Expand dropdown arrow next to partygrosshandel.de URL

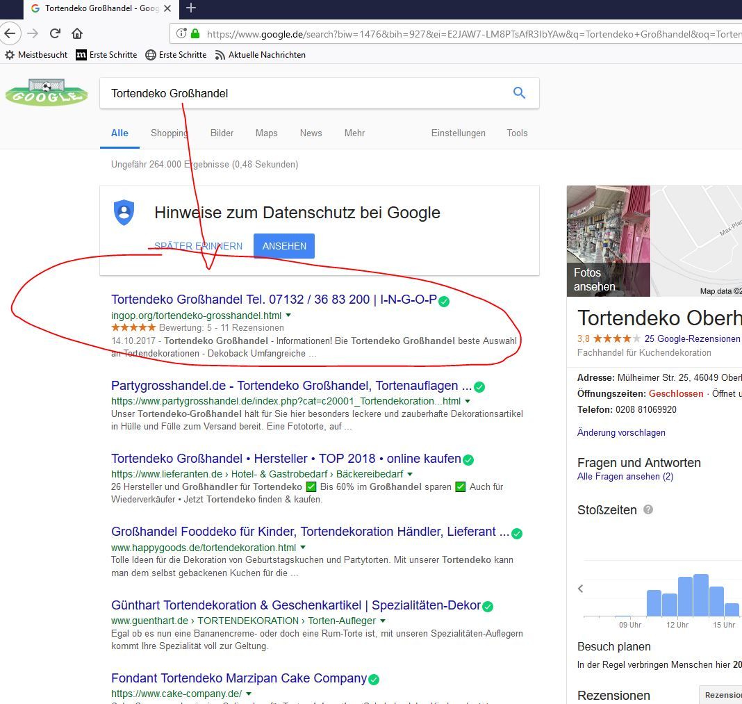point(468,401)
